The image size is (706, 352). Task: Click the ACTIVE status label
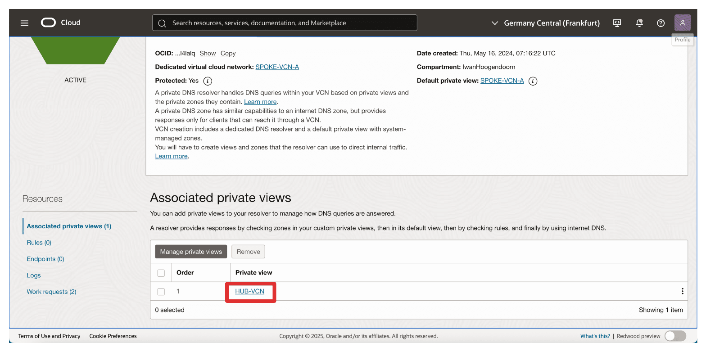coord(75,80)
